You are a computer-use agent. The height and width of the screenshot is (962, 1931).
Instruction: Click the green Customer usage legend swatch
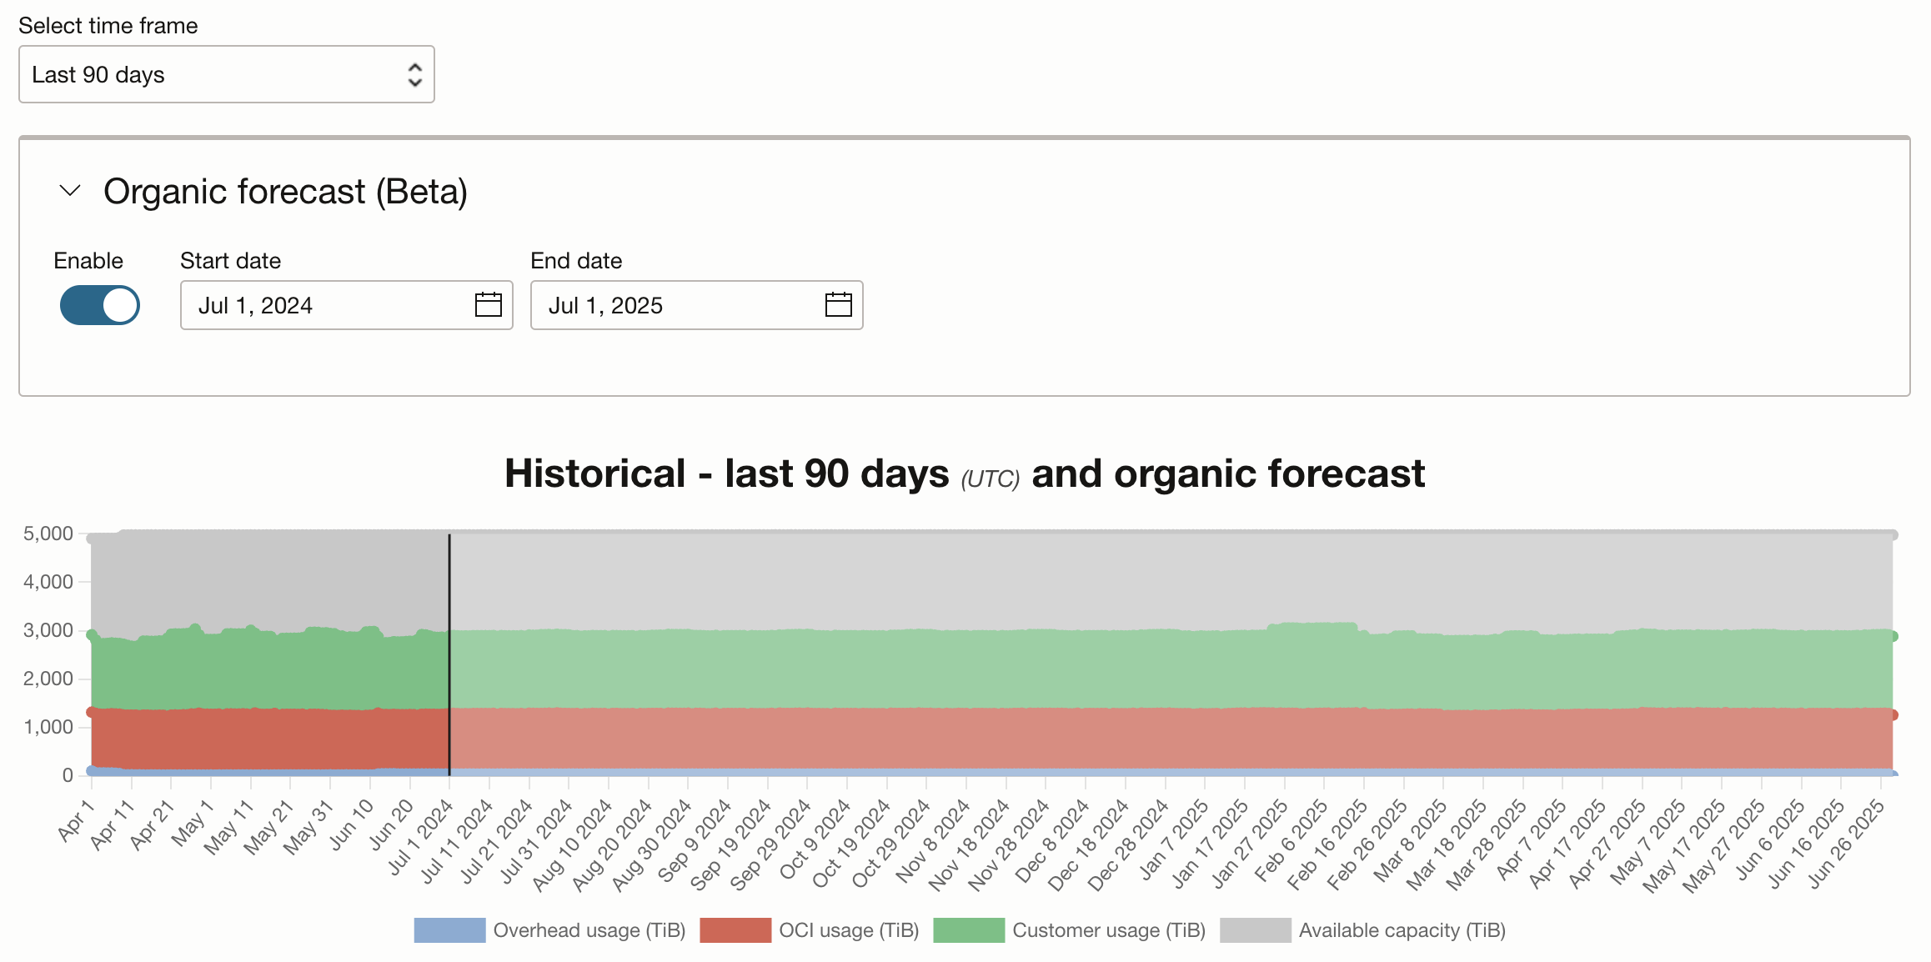(x=968, y=930)
